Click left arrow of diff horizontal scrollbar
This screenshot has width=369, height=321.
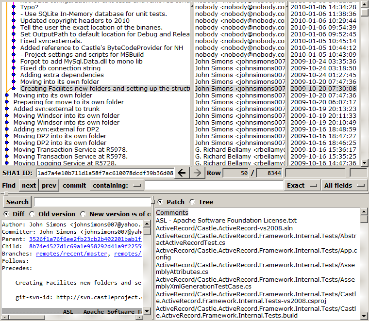click(4, 318)
